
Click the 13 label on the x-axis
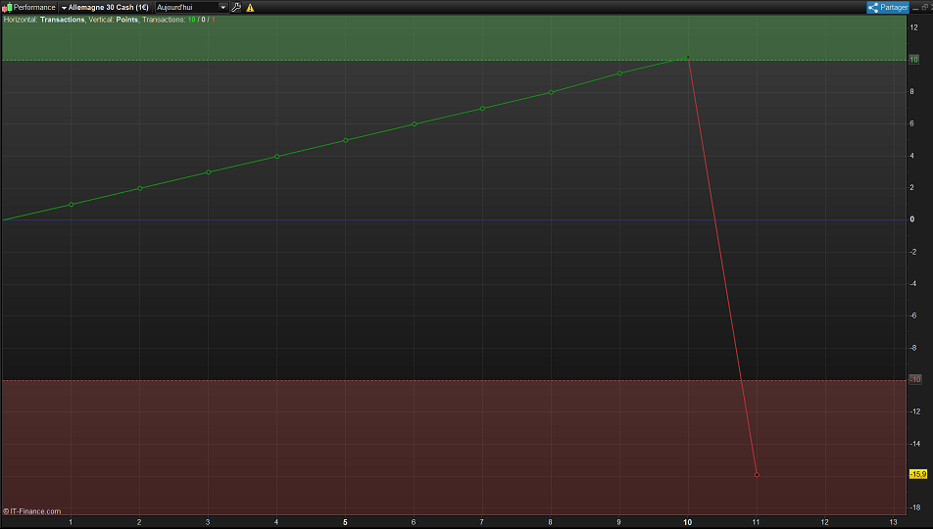point(893,522)
